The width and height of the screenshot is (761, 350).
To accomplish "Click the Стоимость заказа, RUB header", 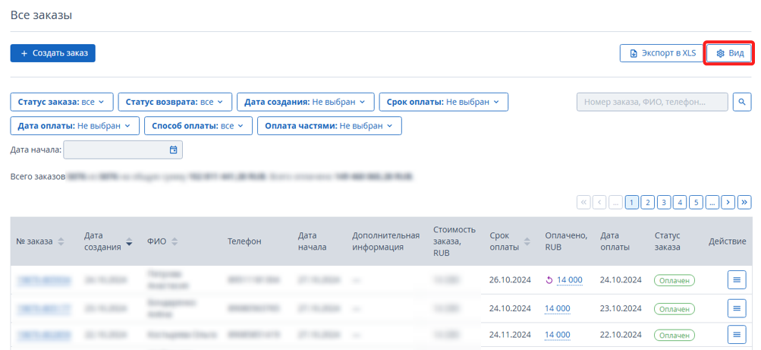I will point(454,241).
